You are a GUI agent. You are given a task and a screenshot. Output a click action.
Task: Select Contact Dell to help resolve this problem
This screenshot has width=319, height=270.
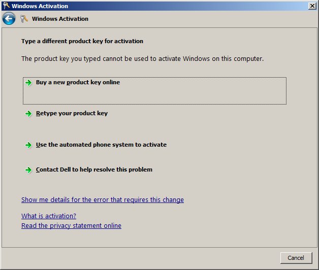94,170
